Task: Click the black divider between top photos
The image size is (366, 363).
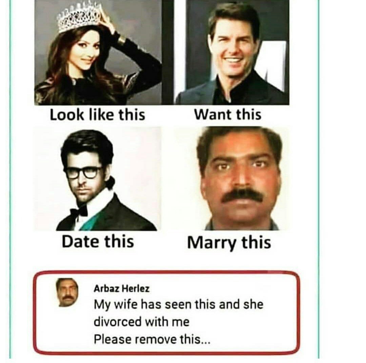Action: (x=168, y=52)
